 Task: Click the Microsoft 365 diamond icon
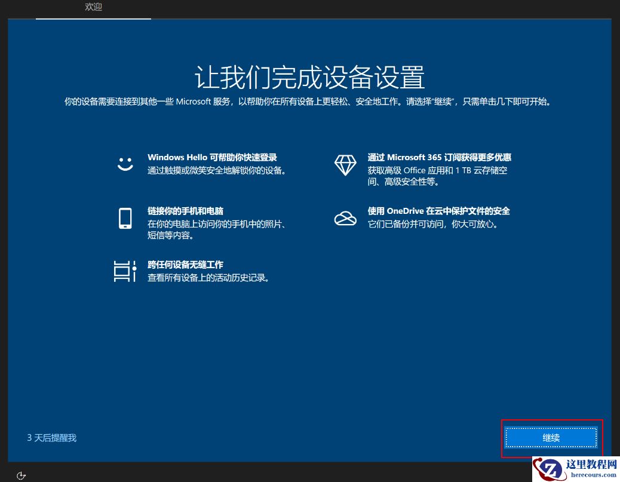[345, 165]
